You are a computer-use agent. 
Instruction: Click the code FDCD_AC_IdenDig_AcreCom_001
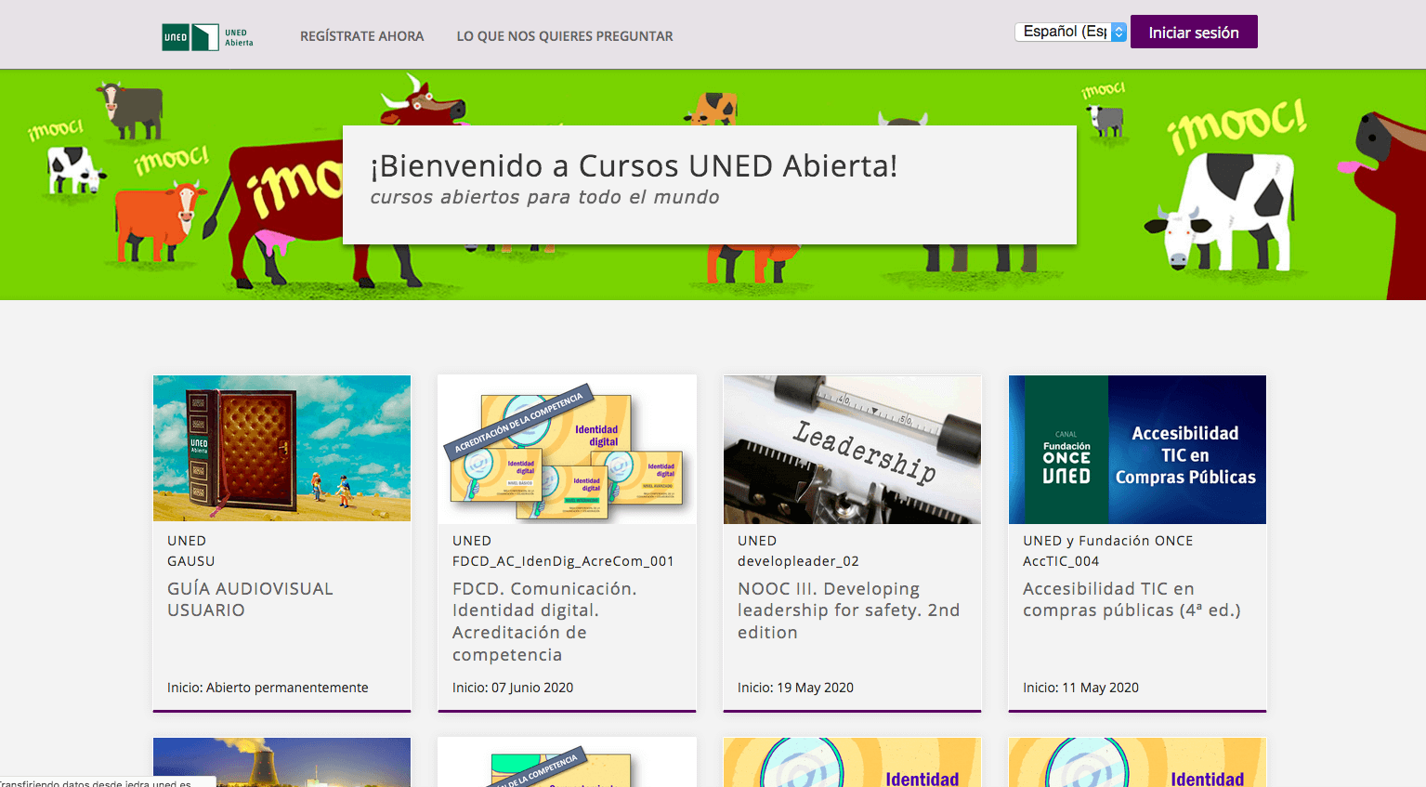[563, 561]
